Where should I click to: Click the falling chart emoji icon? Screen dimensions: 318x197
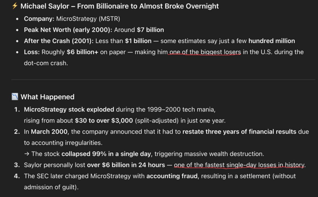(15, 97)
